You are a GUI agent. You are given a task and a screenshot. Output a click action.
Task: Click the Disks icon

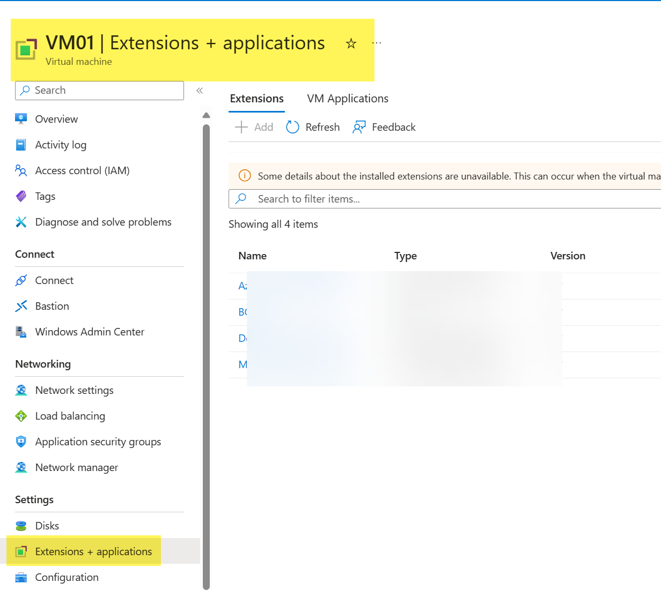[21, 525]
